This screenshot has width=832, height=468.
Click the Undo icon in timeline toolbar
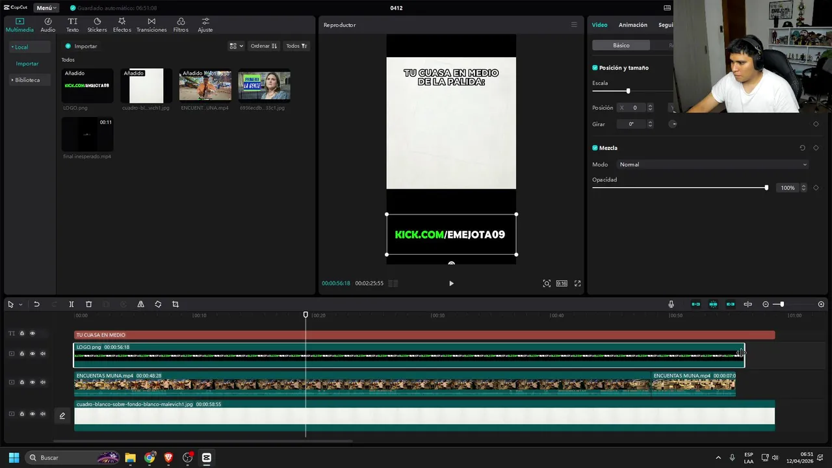[36, 304]
